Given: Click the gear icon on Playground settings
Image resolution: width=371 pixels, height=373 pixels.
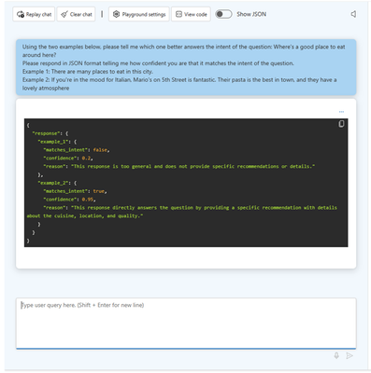Looking at the screenshot, I should pyautogui.click(x=116, y=14).
